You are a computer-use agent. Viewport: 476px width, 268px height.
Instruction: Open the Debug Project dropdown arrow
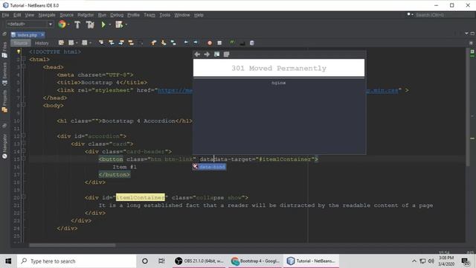click(126, 25)
